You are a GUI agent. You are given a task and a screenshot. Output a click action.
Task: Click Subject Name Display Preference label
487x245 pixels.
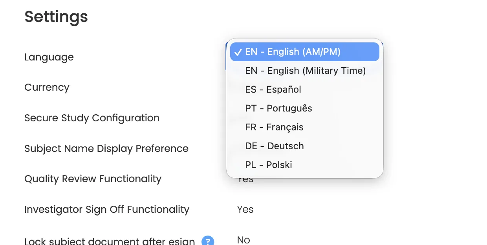point(106,149)
